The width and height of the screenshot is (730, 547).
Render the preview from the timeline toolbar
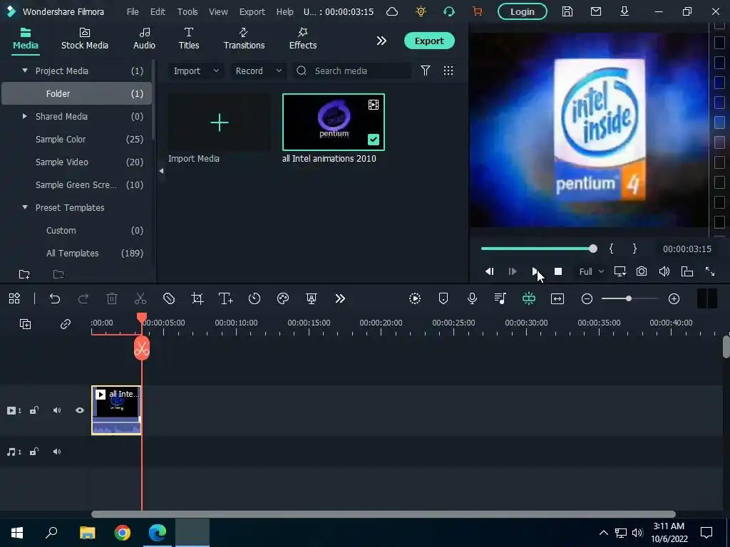point(415,298)
